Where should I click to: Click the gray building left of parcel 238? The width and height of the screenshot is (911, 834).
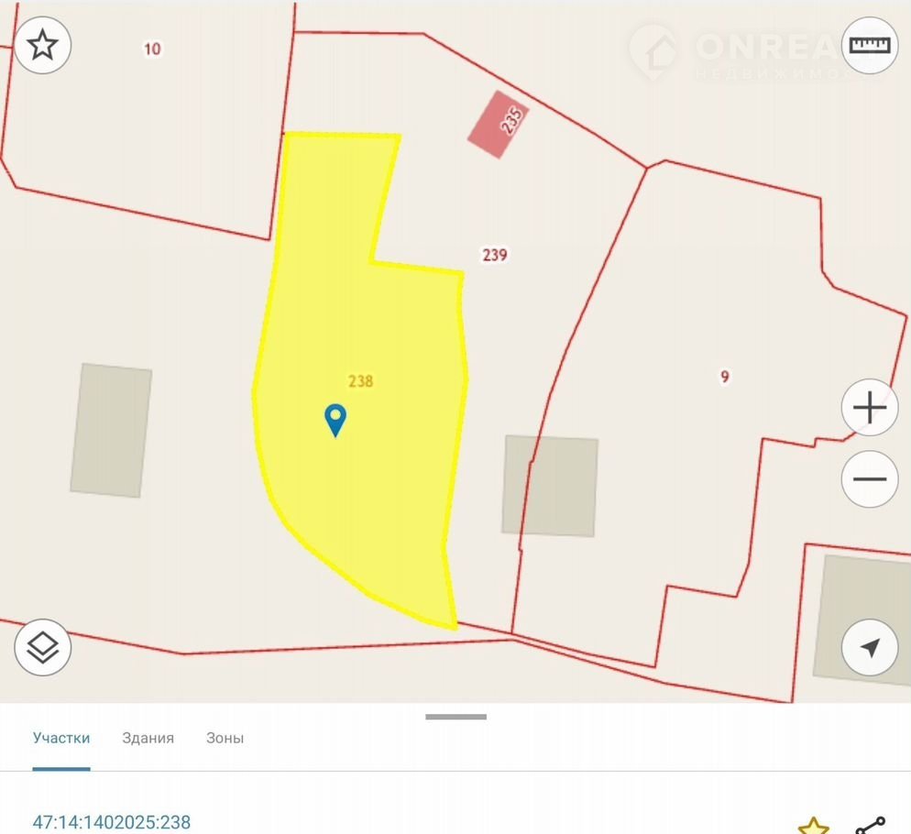[x=111, y=430]
